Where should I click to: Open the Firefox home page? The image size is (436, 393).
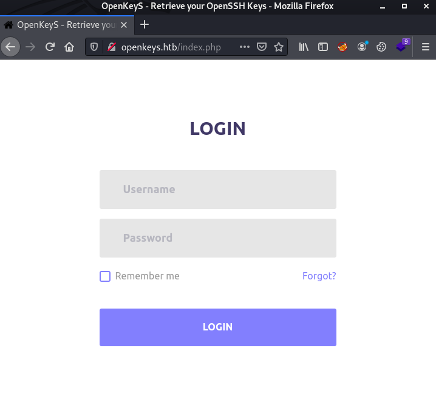(69, 47)
